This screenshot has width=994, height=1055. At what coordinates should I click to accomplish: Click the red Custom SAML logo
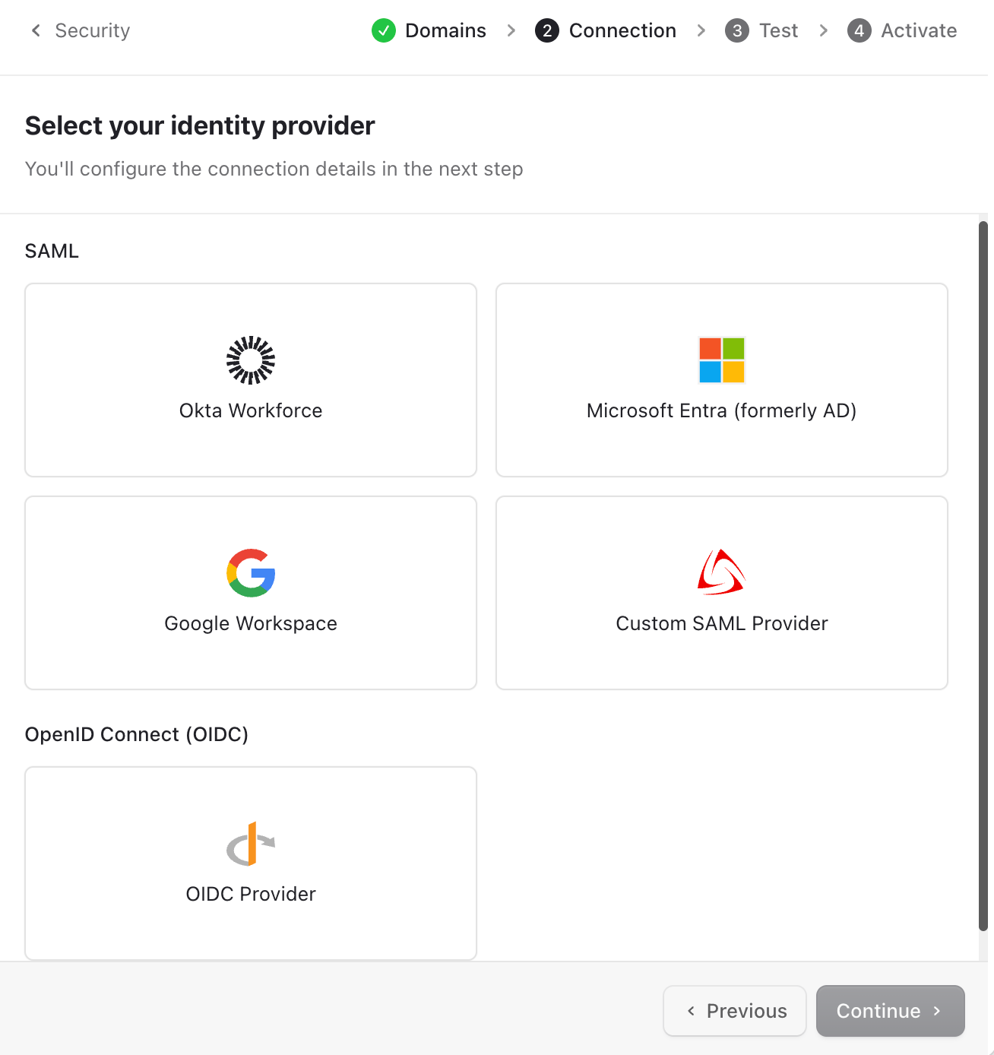click(x=722, y=572)
